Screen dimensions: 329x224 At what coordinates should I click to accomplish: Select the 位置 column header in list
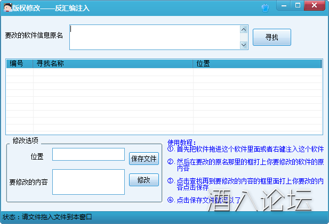point(257,64)
